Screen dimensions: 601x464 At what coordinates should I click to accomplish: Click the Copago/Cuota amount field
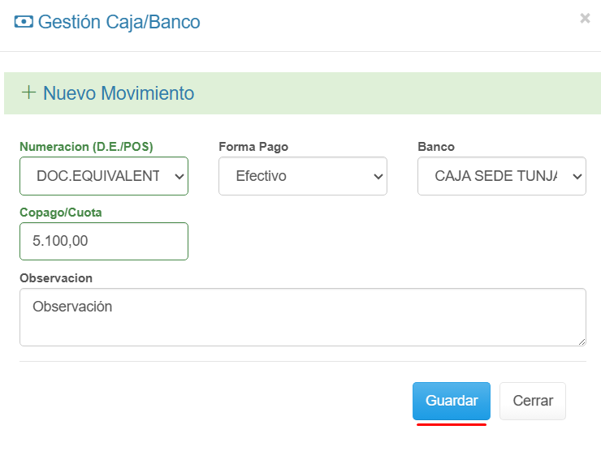point(103,241)
